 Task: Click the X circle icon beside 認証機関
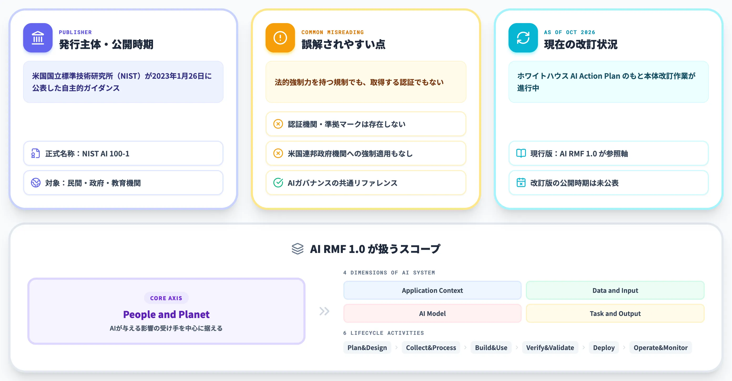(x=278, y=124)
